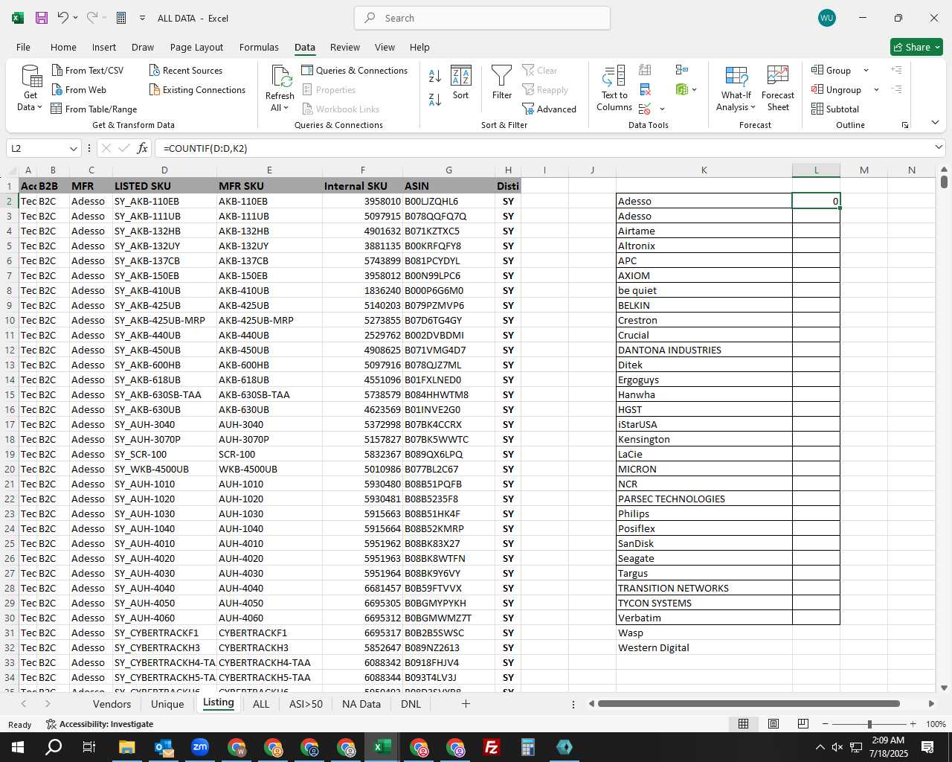
Task: Launch Text to Columns wizard
Action: (614, 89)
